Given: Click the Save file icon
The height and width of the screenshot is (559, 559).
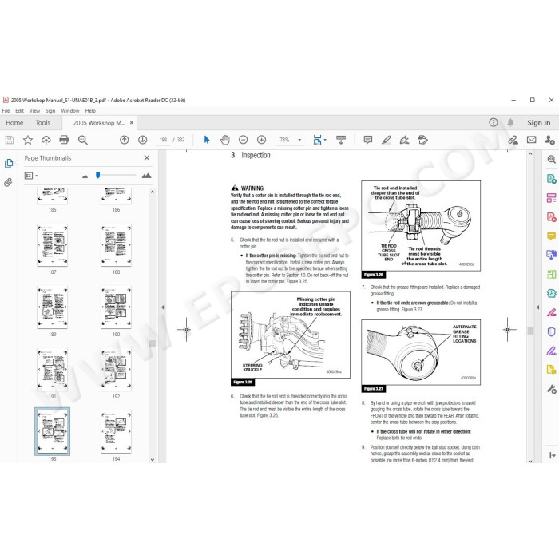Looking at the screenshot, I should pyautogui.click(x=10, y=140).
